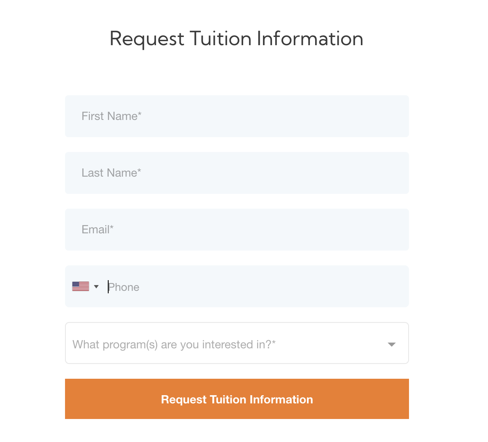Click the required asterisk after Last Name

(139, 170)
